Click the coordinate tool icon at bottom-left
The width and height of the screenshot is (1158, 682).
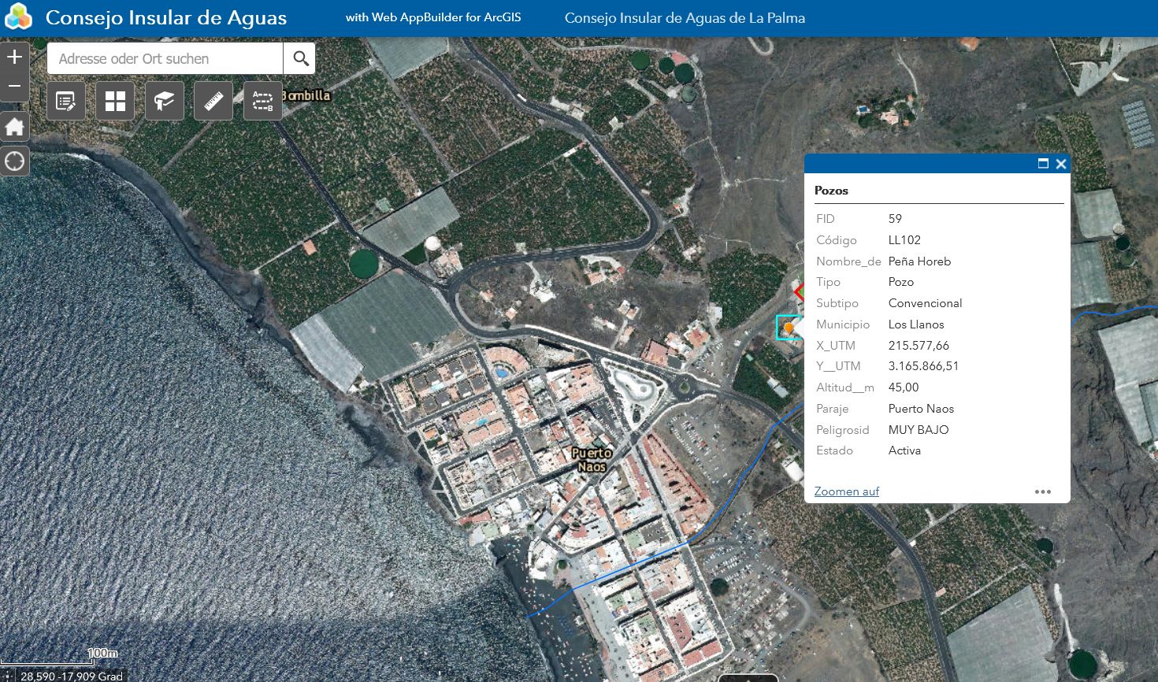[x=7, y=676]
